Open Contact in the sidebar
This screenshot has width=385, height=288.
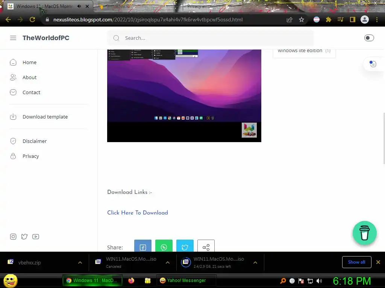32,92
